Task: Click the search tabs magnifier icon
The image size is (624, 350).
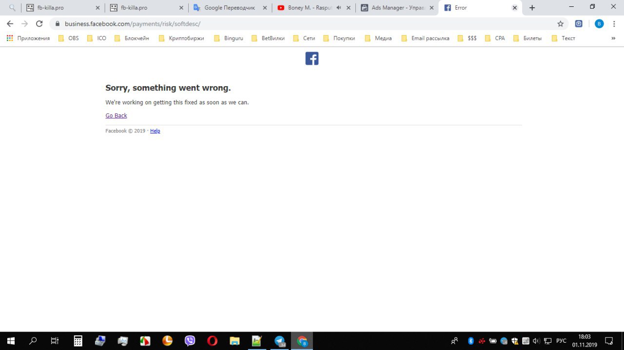Action: (x=13, y=8)
